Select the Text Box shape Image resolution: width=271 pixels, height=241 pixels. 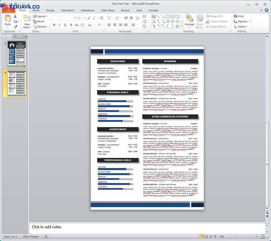point(154,17)
